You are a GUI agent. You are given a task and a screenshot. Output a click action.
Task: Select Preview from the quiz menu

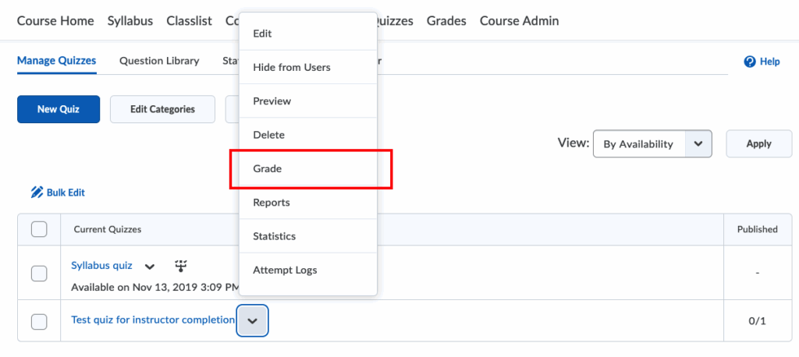[272, 101]
